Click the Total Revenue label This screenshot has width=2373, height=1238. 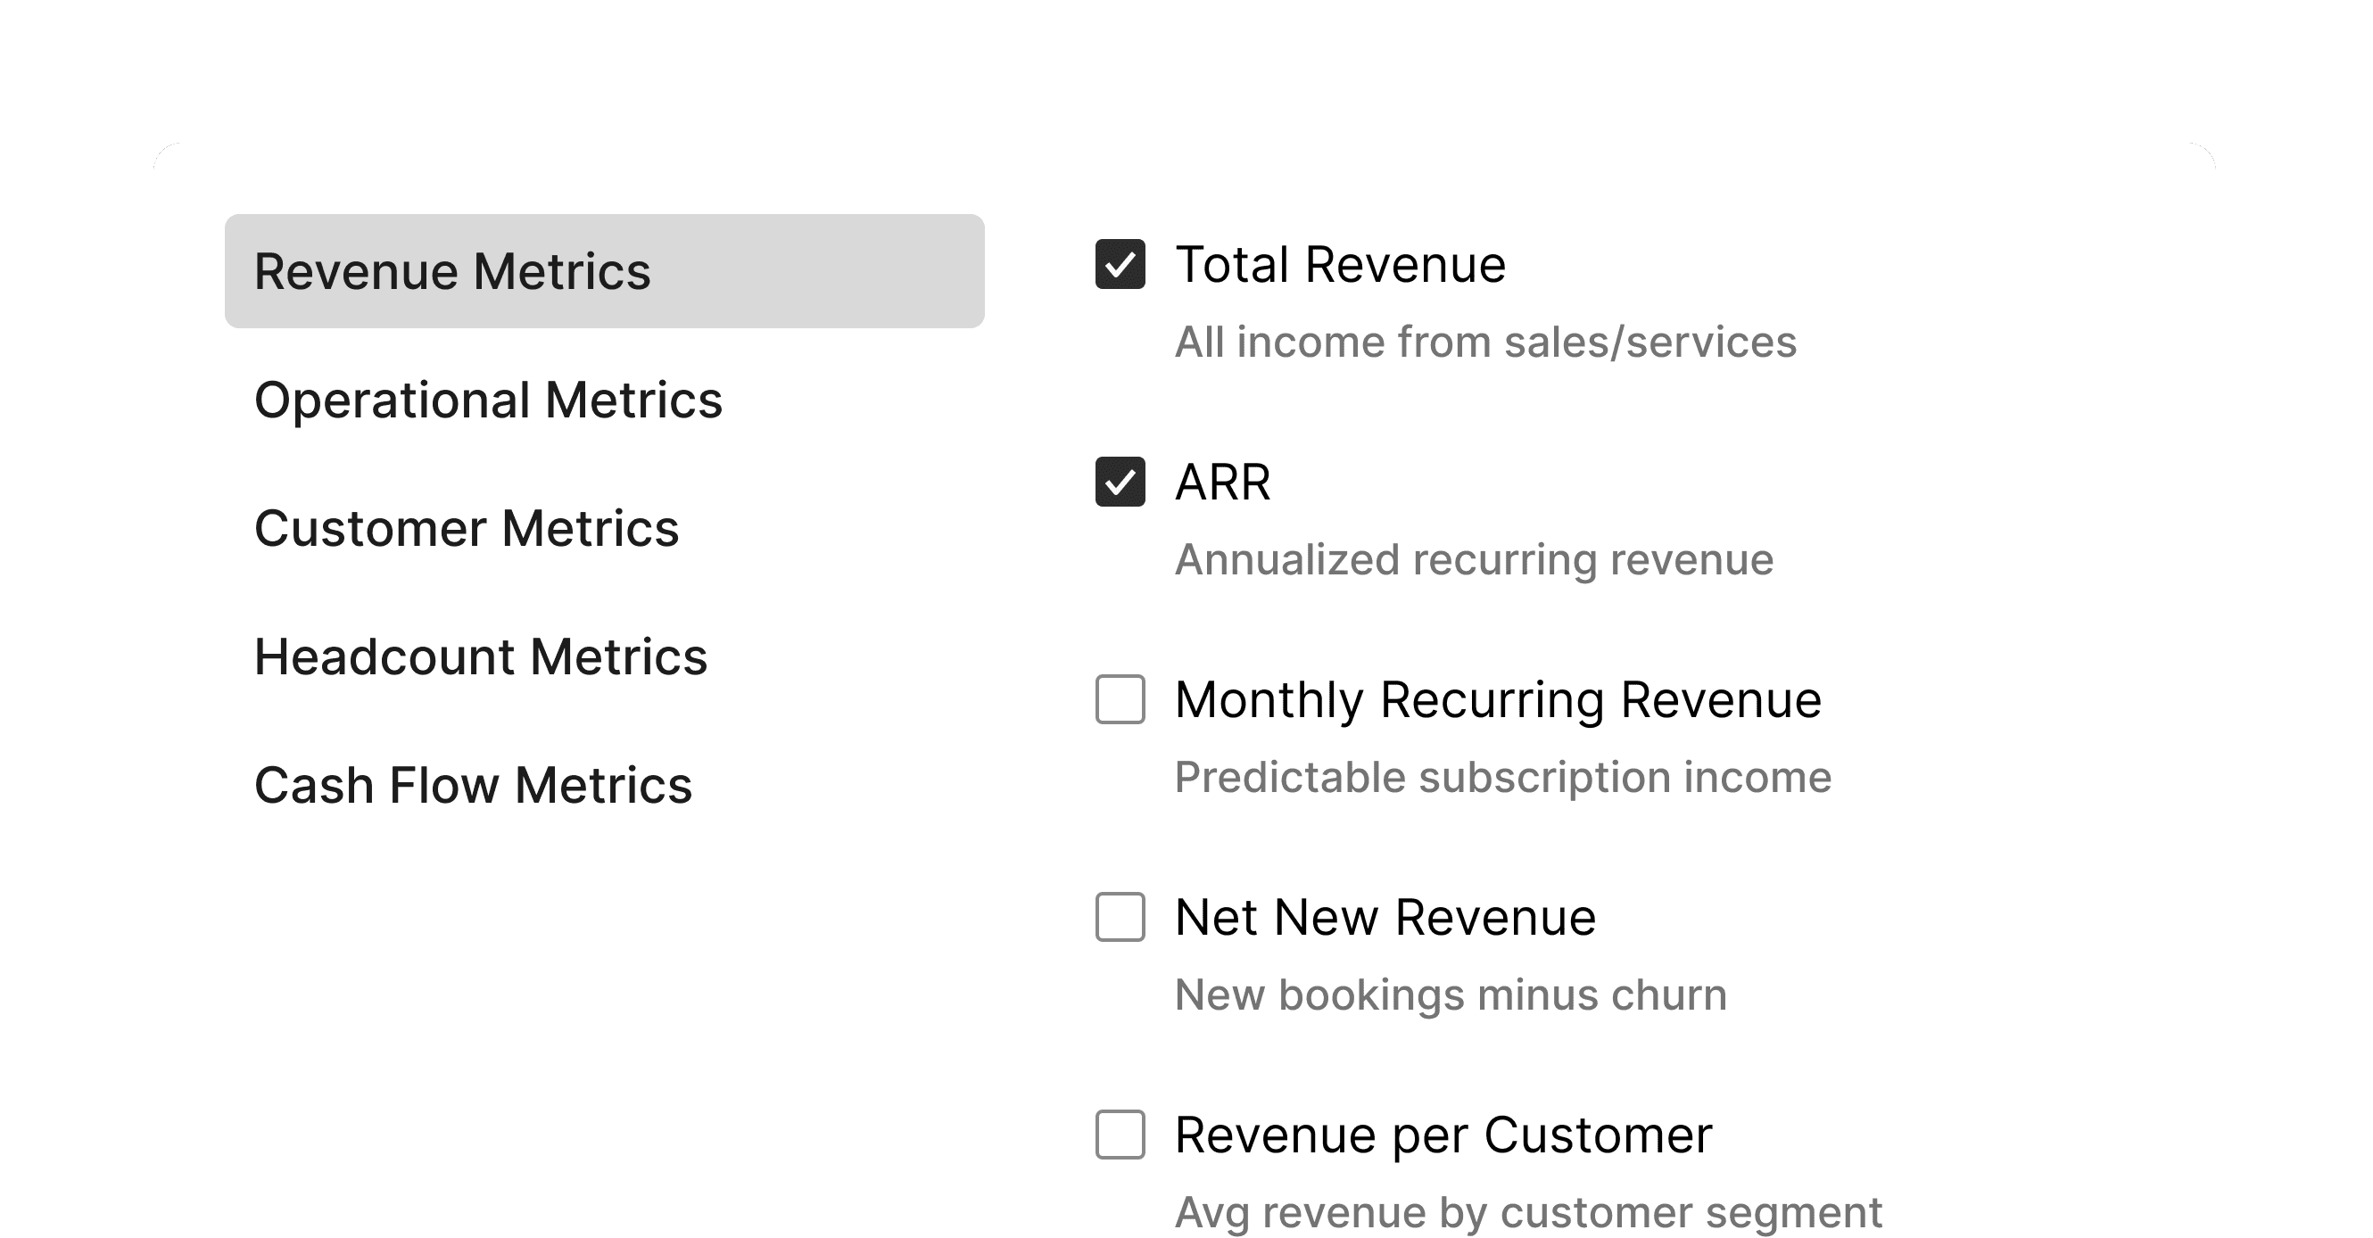click(x=1339, y=265)
